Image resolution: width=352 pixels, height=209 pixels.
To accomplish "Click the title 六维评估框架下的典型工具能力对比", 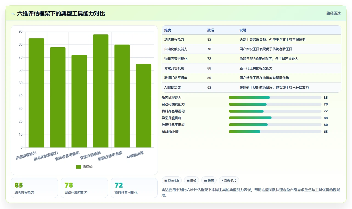I will click(61, 14).
